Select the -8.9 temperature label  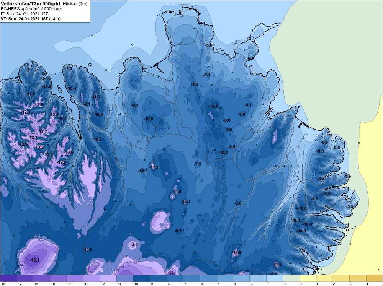(232, 147)
